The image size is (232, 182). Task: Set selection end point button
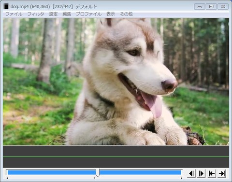click(222, 173)
